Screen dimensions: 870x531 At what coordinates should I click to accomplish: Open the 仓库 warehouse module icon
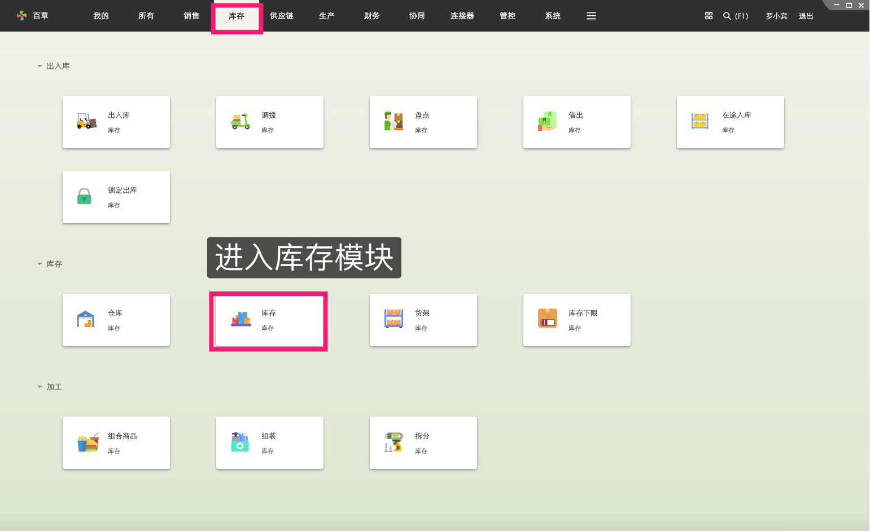point(85,319)
